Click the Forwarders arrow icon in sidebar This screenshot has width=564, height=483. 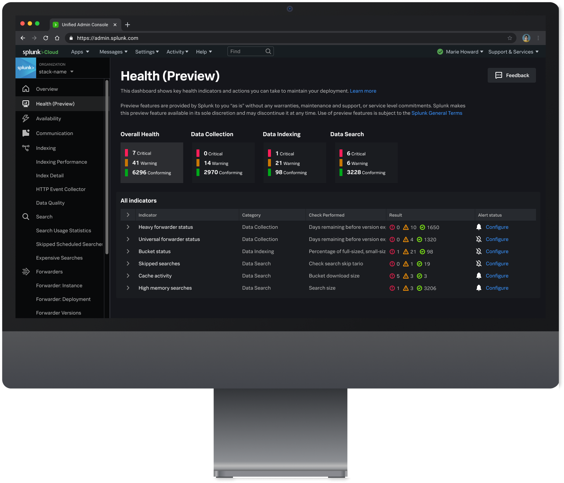[26, 272]
